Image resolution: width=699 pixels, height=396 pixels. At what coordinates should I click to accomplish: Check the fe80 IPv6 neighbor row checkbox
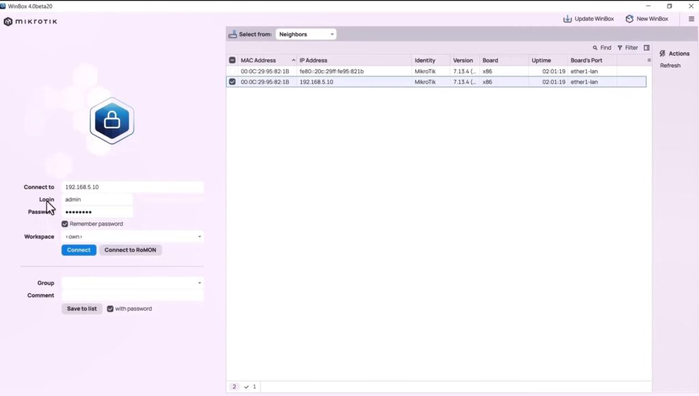click(x=232, y=72)
